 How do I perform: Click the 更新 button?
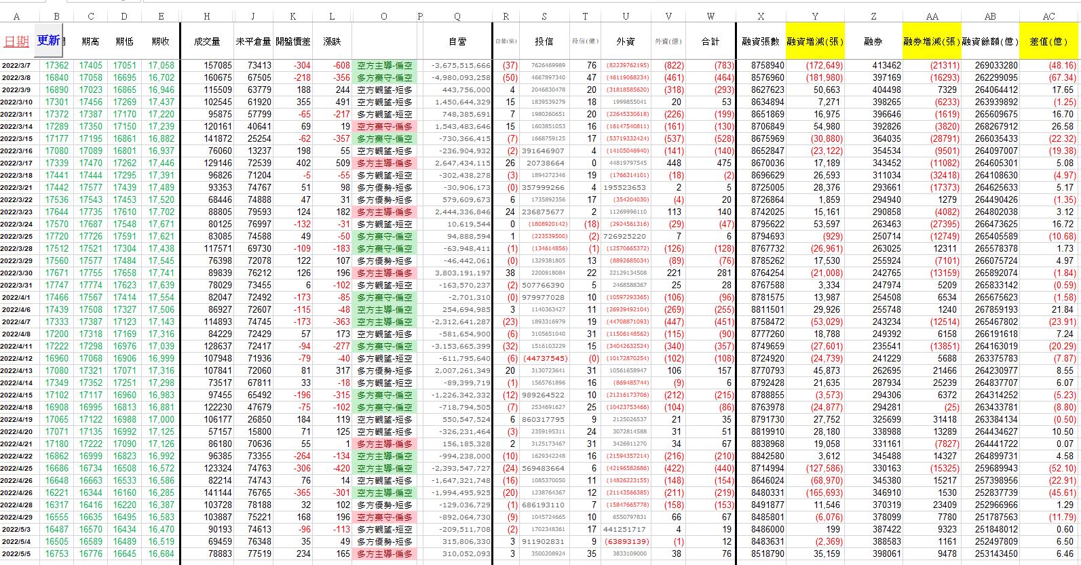click(x=48, y=41)
